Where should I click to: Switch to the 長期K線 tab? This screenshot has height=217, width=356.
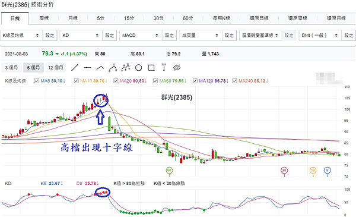[221, 18]
